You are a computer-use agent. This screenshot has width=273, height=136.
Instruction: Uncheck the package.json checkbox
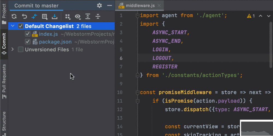28,42
